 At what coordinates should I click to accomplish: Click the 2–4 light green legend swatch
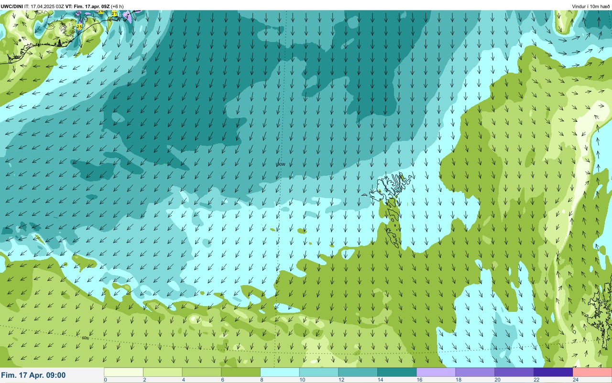(163, 372)
